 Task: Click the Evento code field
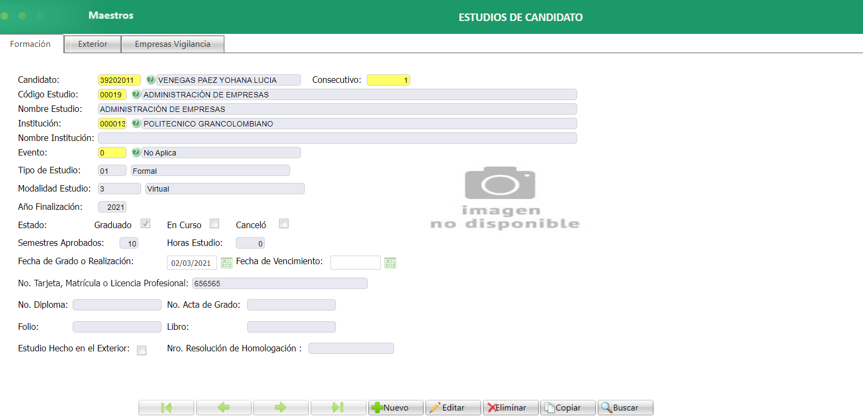[x=112, y=153]
